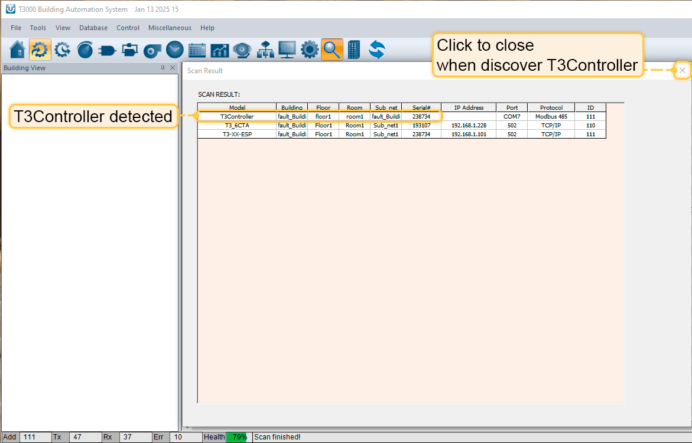Select the T3Controller row in scan results

(237, 117)
